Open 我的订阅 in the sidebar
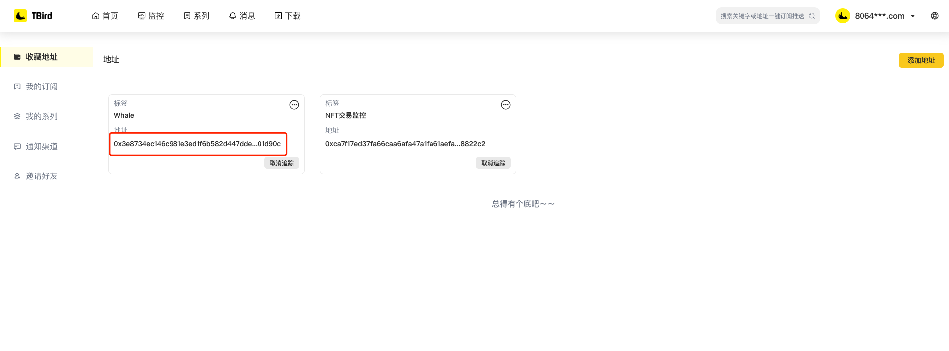This screenshot has height=351, width=949. click(42, 87)
